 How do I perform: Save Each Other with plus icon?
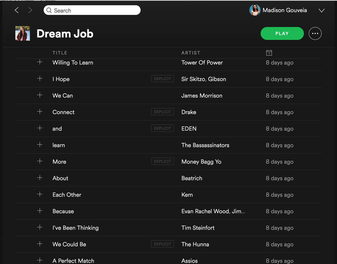point(40,194)
